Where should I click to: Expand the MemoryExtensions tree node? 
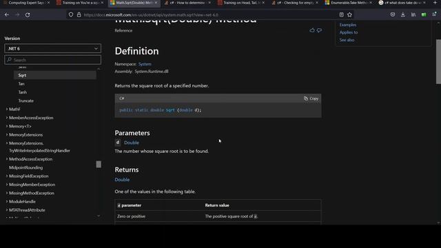tap(7, 135)
